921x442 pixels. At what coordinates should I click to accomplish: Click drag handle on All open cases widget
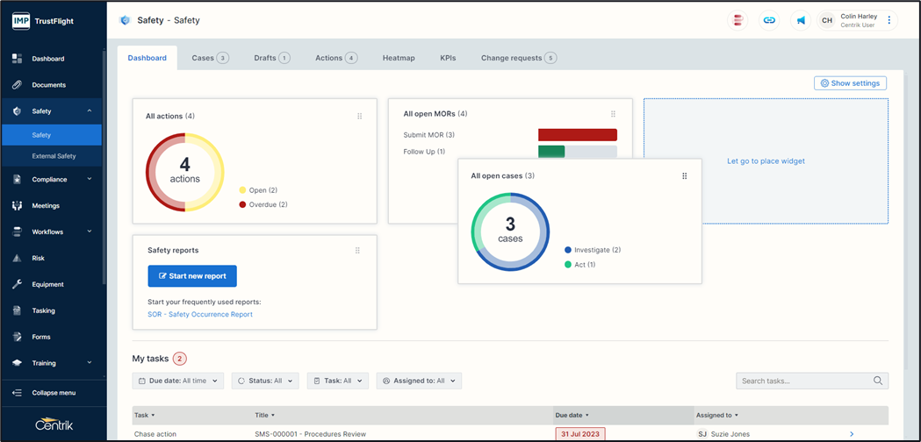tap(685, 176)
